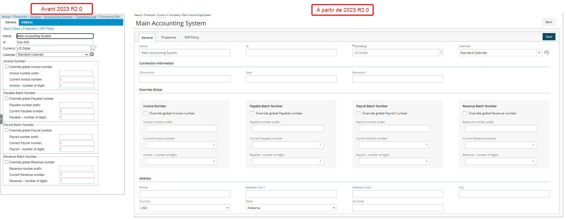Enable Override global Payable number in new layout
Viewport: 566px width, 220px height.
(x=252, y=113)
